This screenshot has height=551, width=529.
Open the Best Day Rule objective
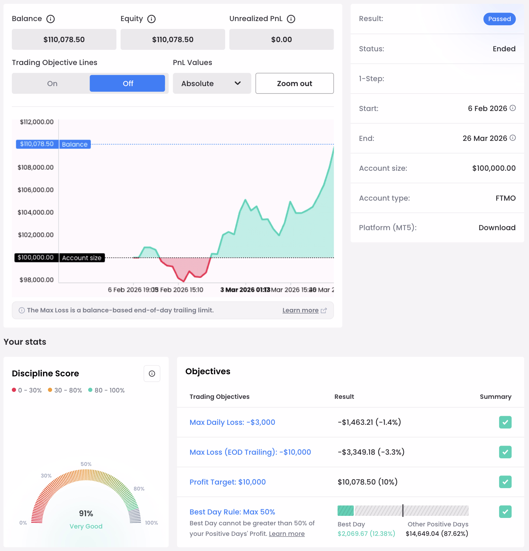pos(232,512)
